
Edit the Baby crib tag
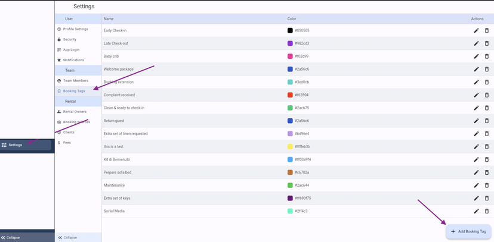coord(476,56)
